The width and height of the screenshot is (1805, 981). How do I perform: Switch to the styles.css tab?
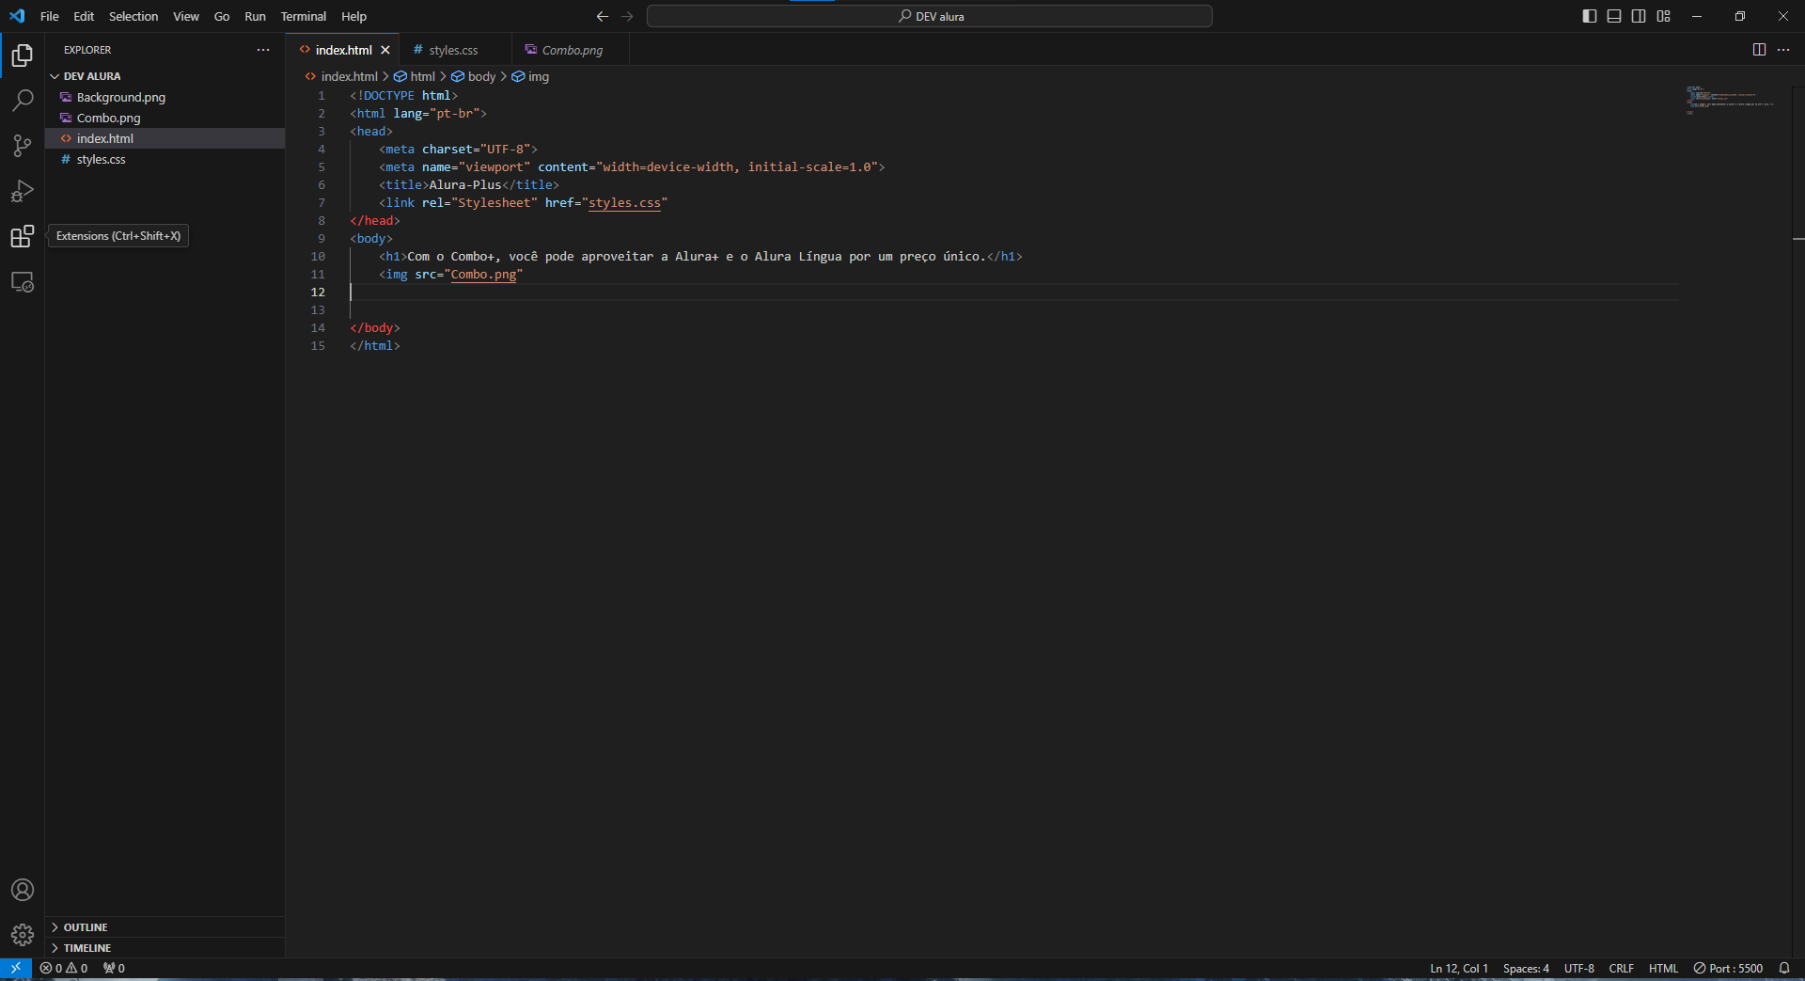coord(455,50)
